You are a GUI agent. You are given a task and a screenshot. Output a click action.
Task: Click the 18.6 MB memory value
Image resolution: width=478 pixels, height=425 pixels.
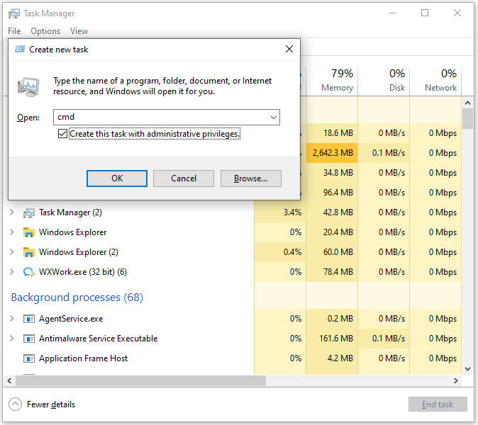tap(338, 133)
